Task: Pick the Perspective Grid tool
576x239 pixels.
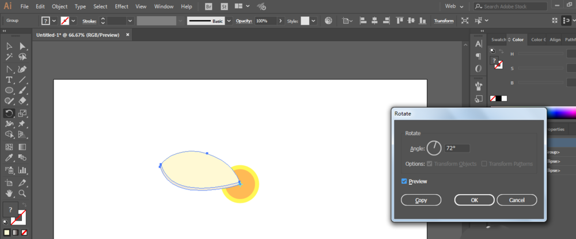Action: point(22,134)
